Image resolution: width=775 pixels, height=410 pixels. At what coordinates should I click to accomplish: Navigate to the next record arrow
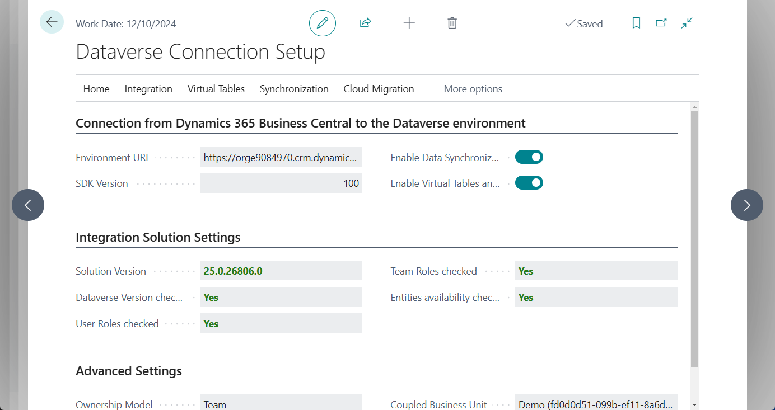746,205
